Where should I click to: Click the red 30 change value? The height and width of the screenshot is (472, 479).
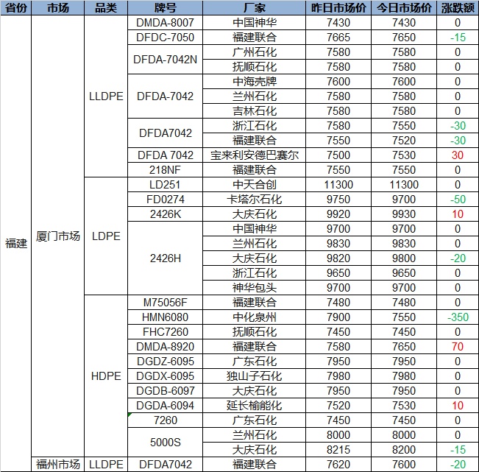(458, 155)
